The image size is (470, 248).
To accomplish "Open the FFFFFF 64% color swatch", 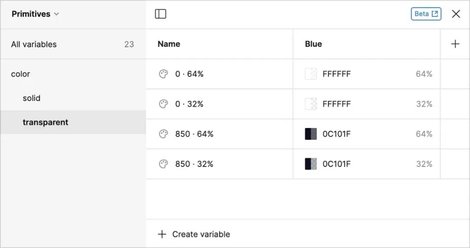I will [x=311, y=74].
